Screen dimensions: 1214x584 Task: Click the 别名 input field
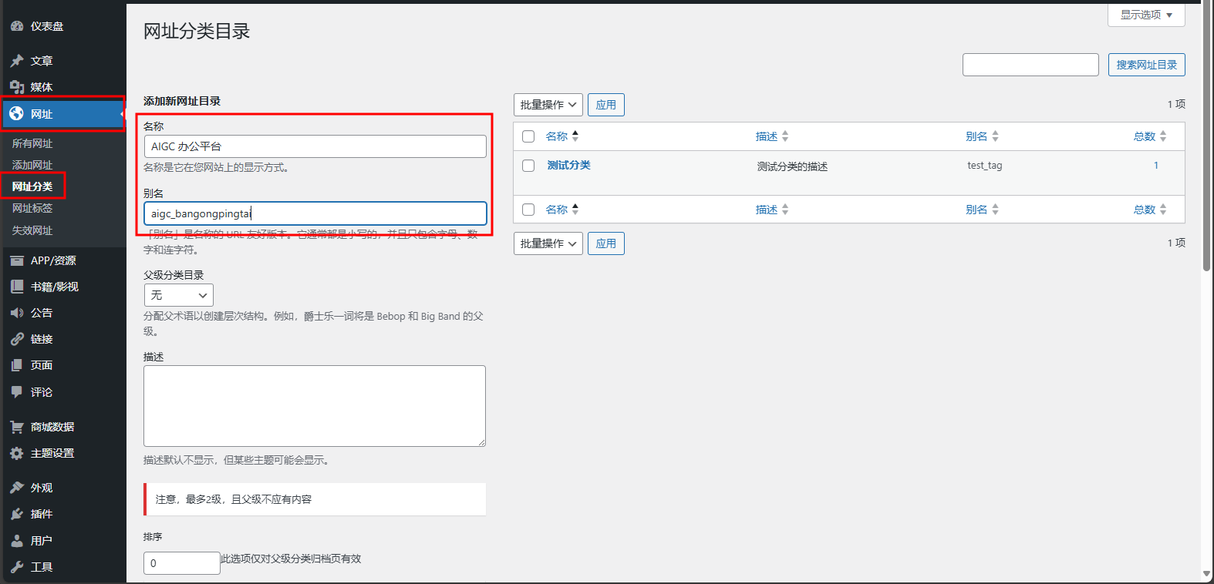[x=315, y=213]
